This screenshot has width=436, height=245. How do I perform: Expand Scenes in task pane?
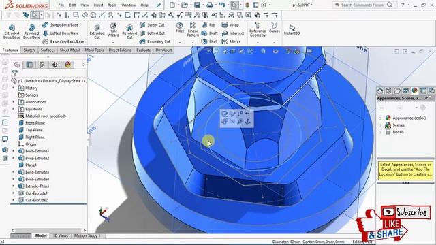[381, 125]
